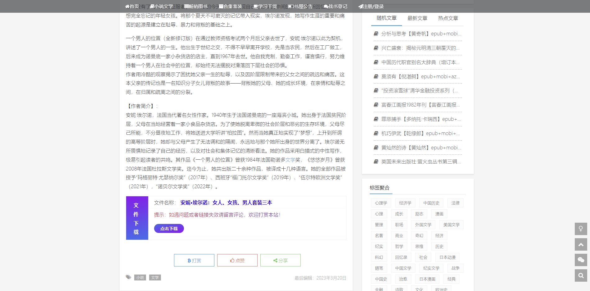Select the 法律 tag
This screenshot has width=590, height=291.
click(x=455, y=203)
